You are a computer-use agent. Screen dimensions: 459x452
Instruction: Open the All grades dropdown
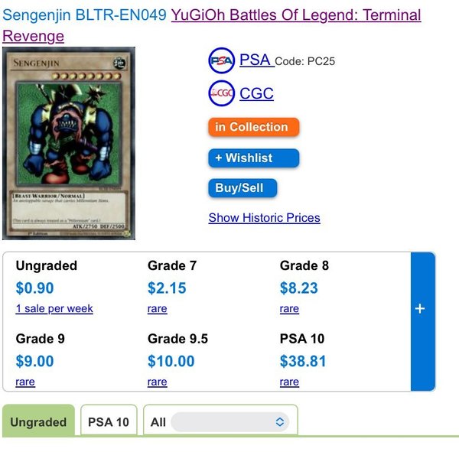click(x=229, y=421)
